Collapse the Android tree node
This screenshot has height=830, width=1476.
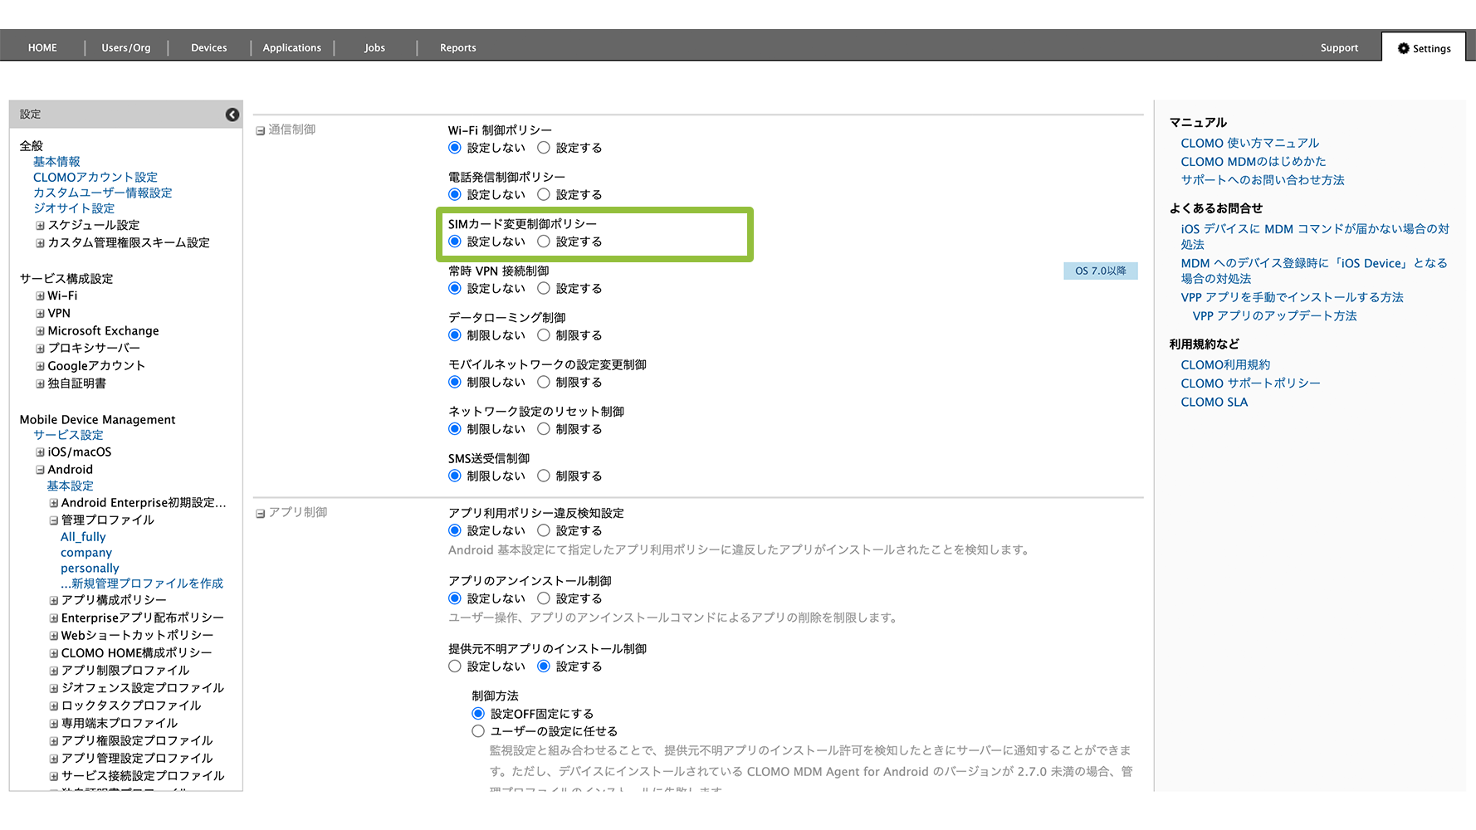tap(40, 470)
